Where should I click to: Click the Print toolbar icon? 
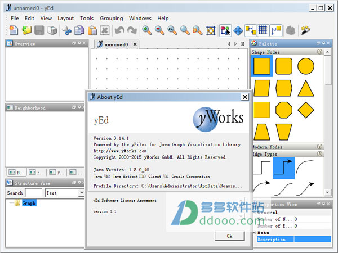(x=52, y=30)
